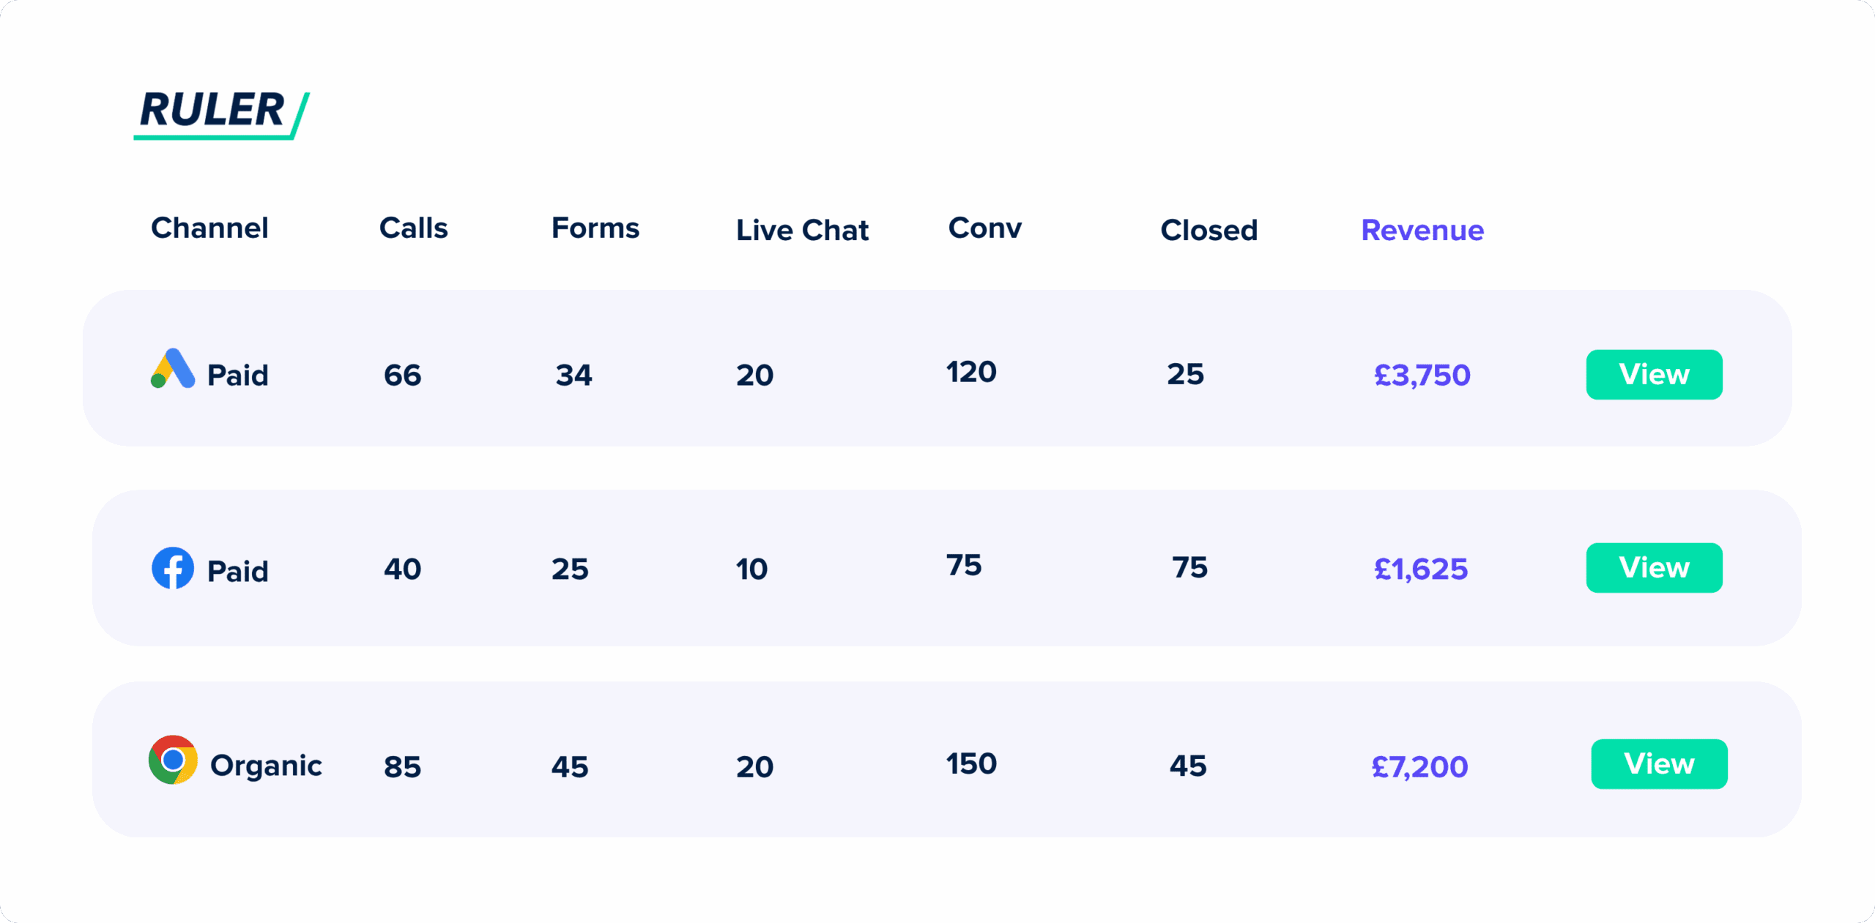Select the Organic channel label
Image resolution: width=1875 pixels, height=923 pixels.
[x=266, y=766]
